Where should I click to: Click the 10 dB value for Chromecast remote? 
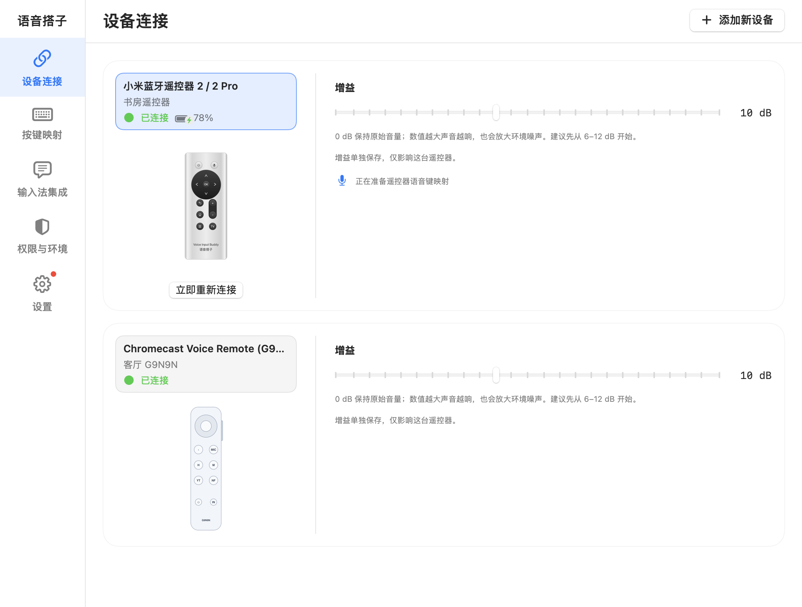[x=756, y=375]
